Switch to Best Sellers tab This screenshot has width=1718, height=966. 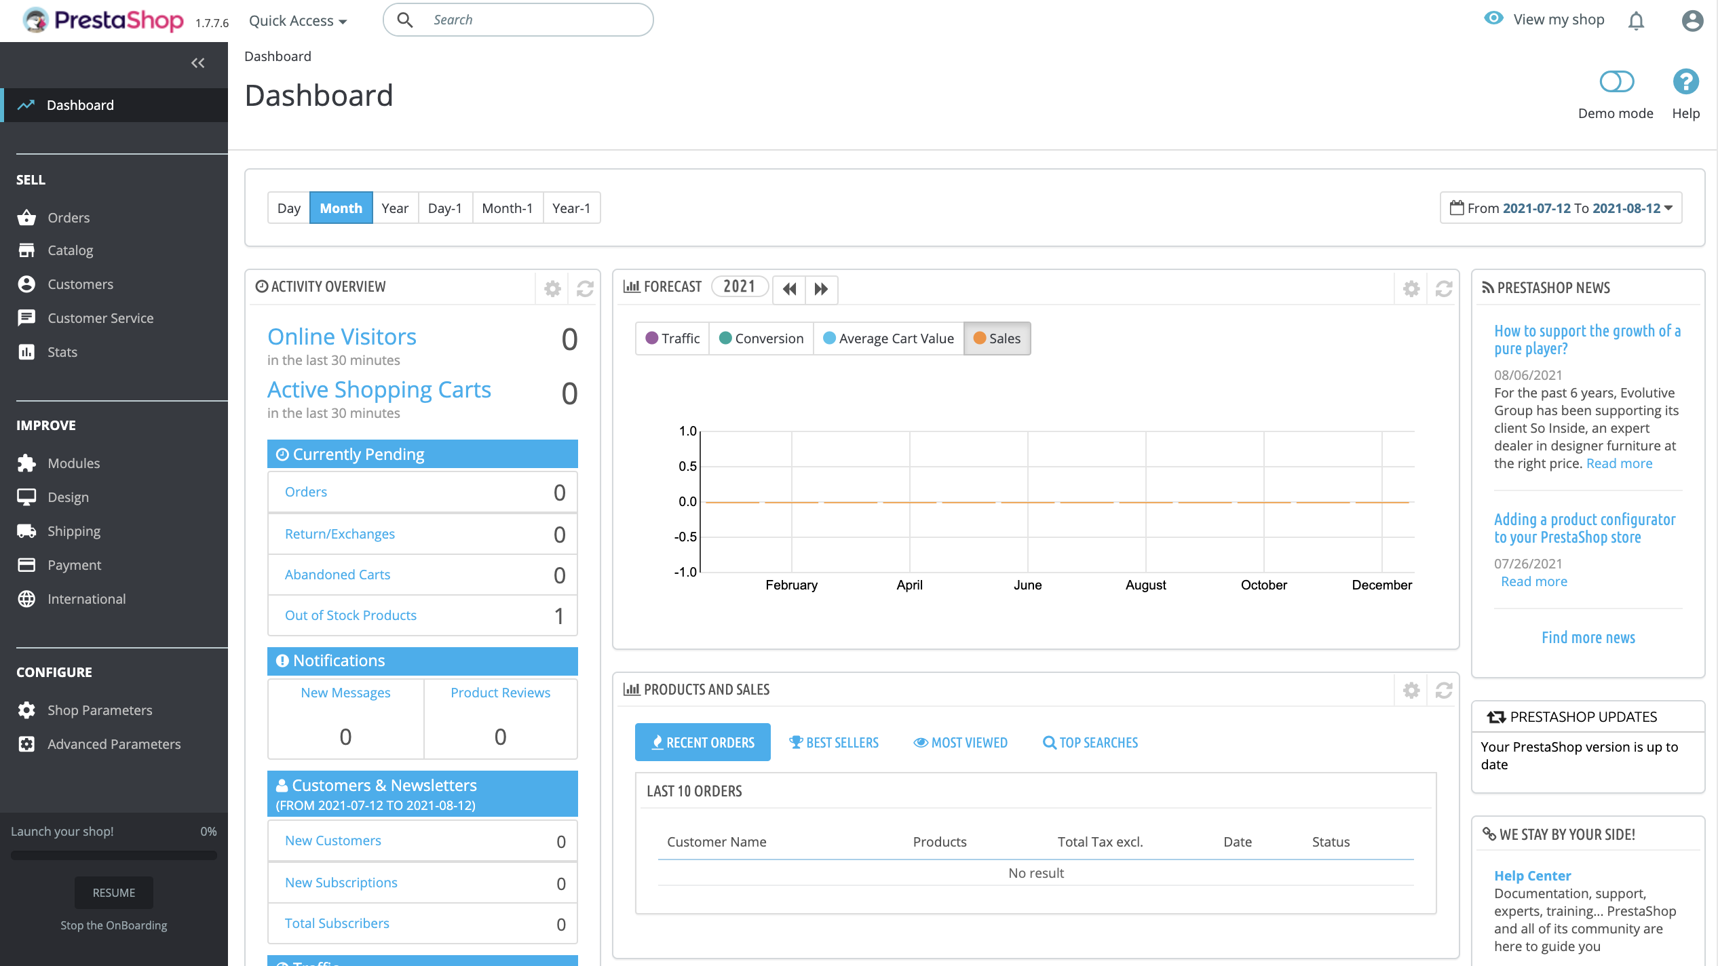coord(833,742)
